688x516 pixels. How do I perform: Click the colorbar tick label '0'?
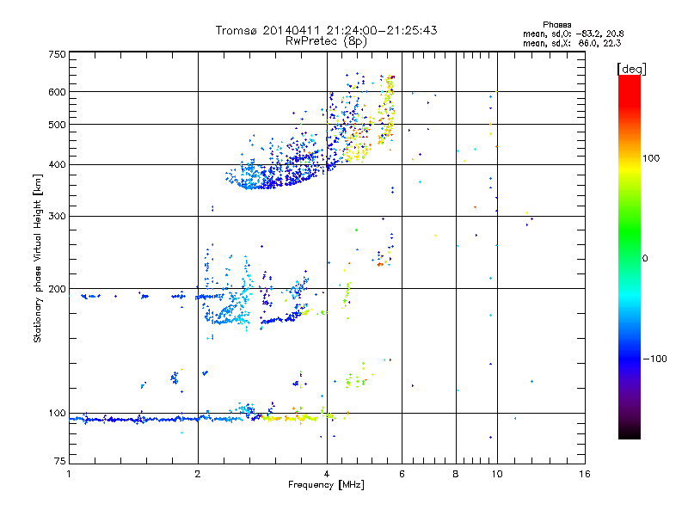(x=645, y=258)
